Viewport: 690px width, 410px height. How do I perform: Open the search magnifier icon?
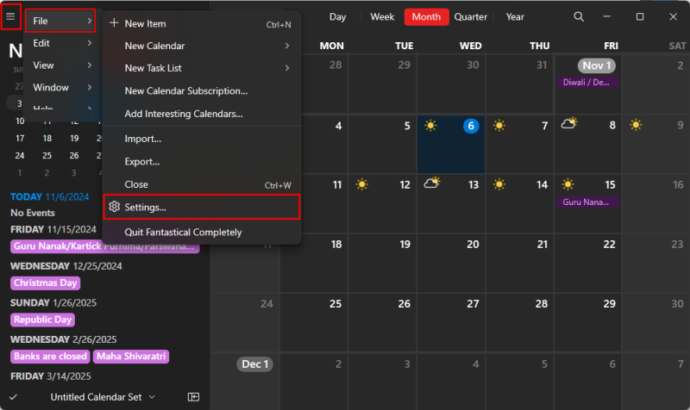click(x=579, y=17)
